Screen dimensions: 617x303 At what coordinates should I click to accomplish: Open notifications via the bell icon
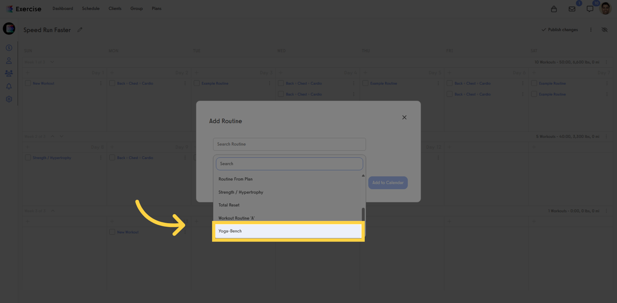[9, 86]
